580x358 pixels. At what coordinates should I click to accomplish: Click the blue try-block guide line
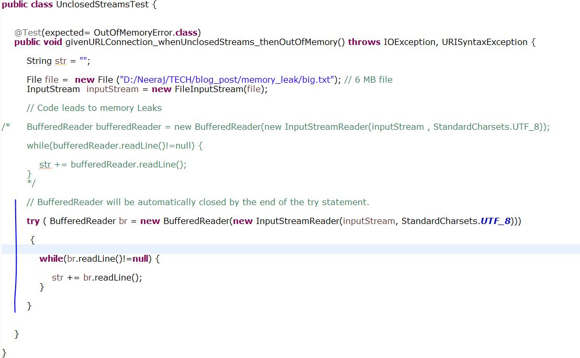tap(15, 256)
